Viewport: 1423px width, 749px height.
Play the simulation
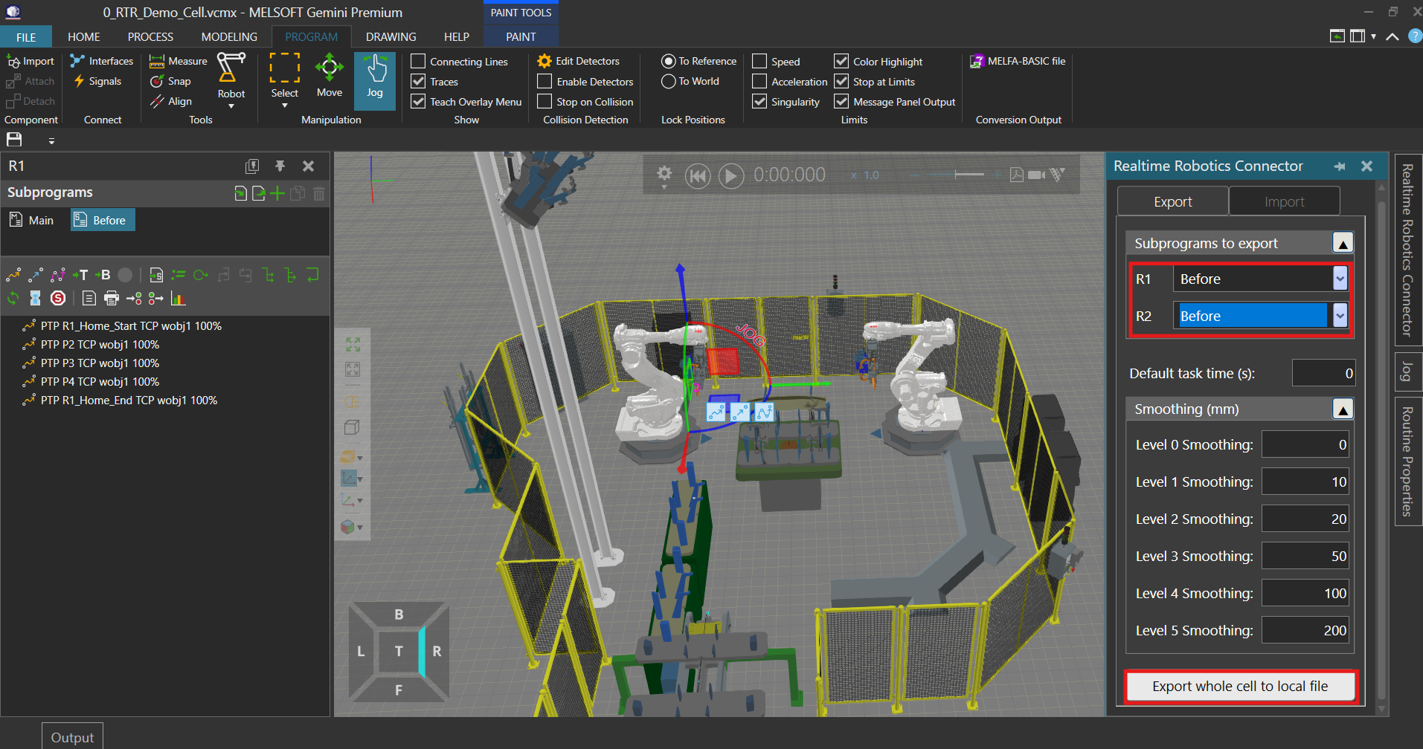point(731,176)
